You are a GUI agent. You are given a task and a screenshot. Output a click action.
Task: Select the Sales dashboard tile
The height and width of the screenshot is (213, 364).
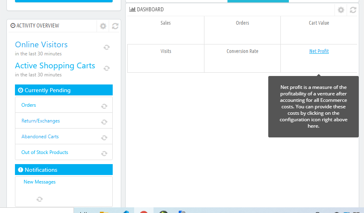(x=166, y=30)
